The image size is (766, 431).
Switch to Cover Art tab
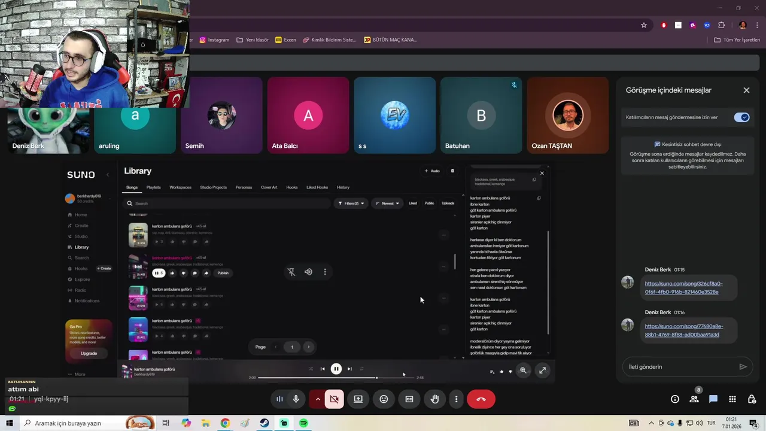click(x=269, y=187)
